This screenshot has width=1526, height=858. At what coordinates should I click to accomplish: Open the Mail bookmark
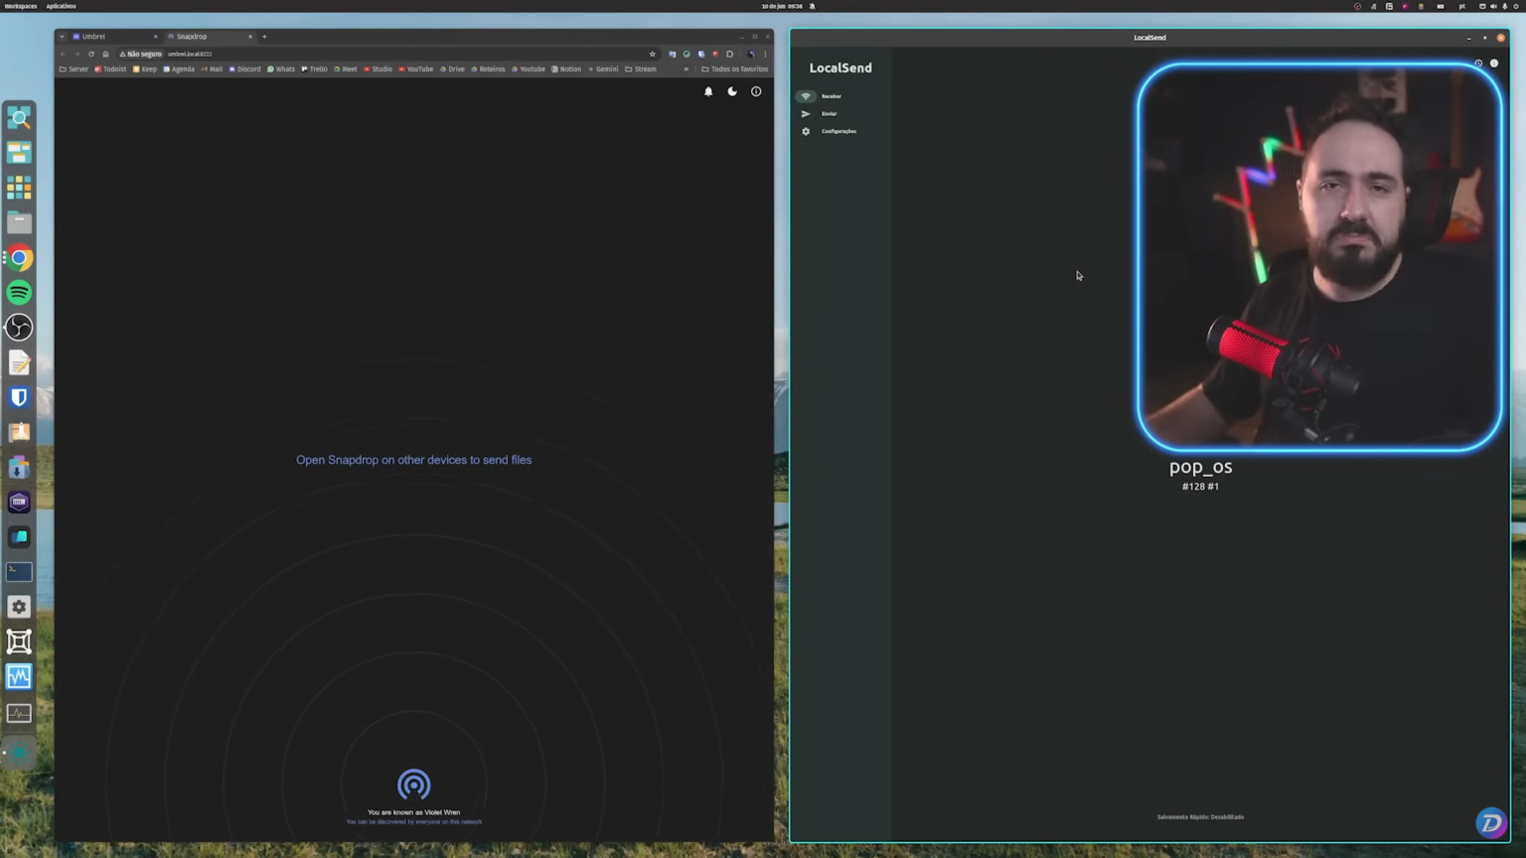point(212,70)
